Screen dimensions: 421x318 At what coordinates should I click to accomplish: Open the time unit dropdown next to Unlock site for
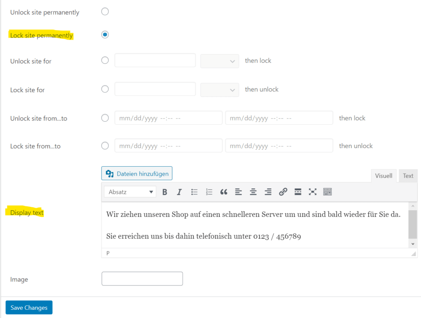[x=220, y=60]
